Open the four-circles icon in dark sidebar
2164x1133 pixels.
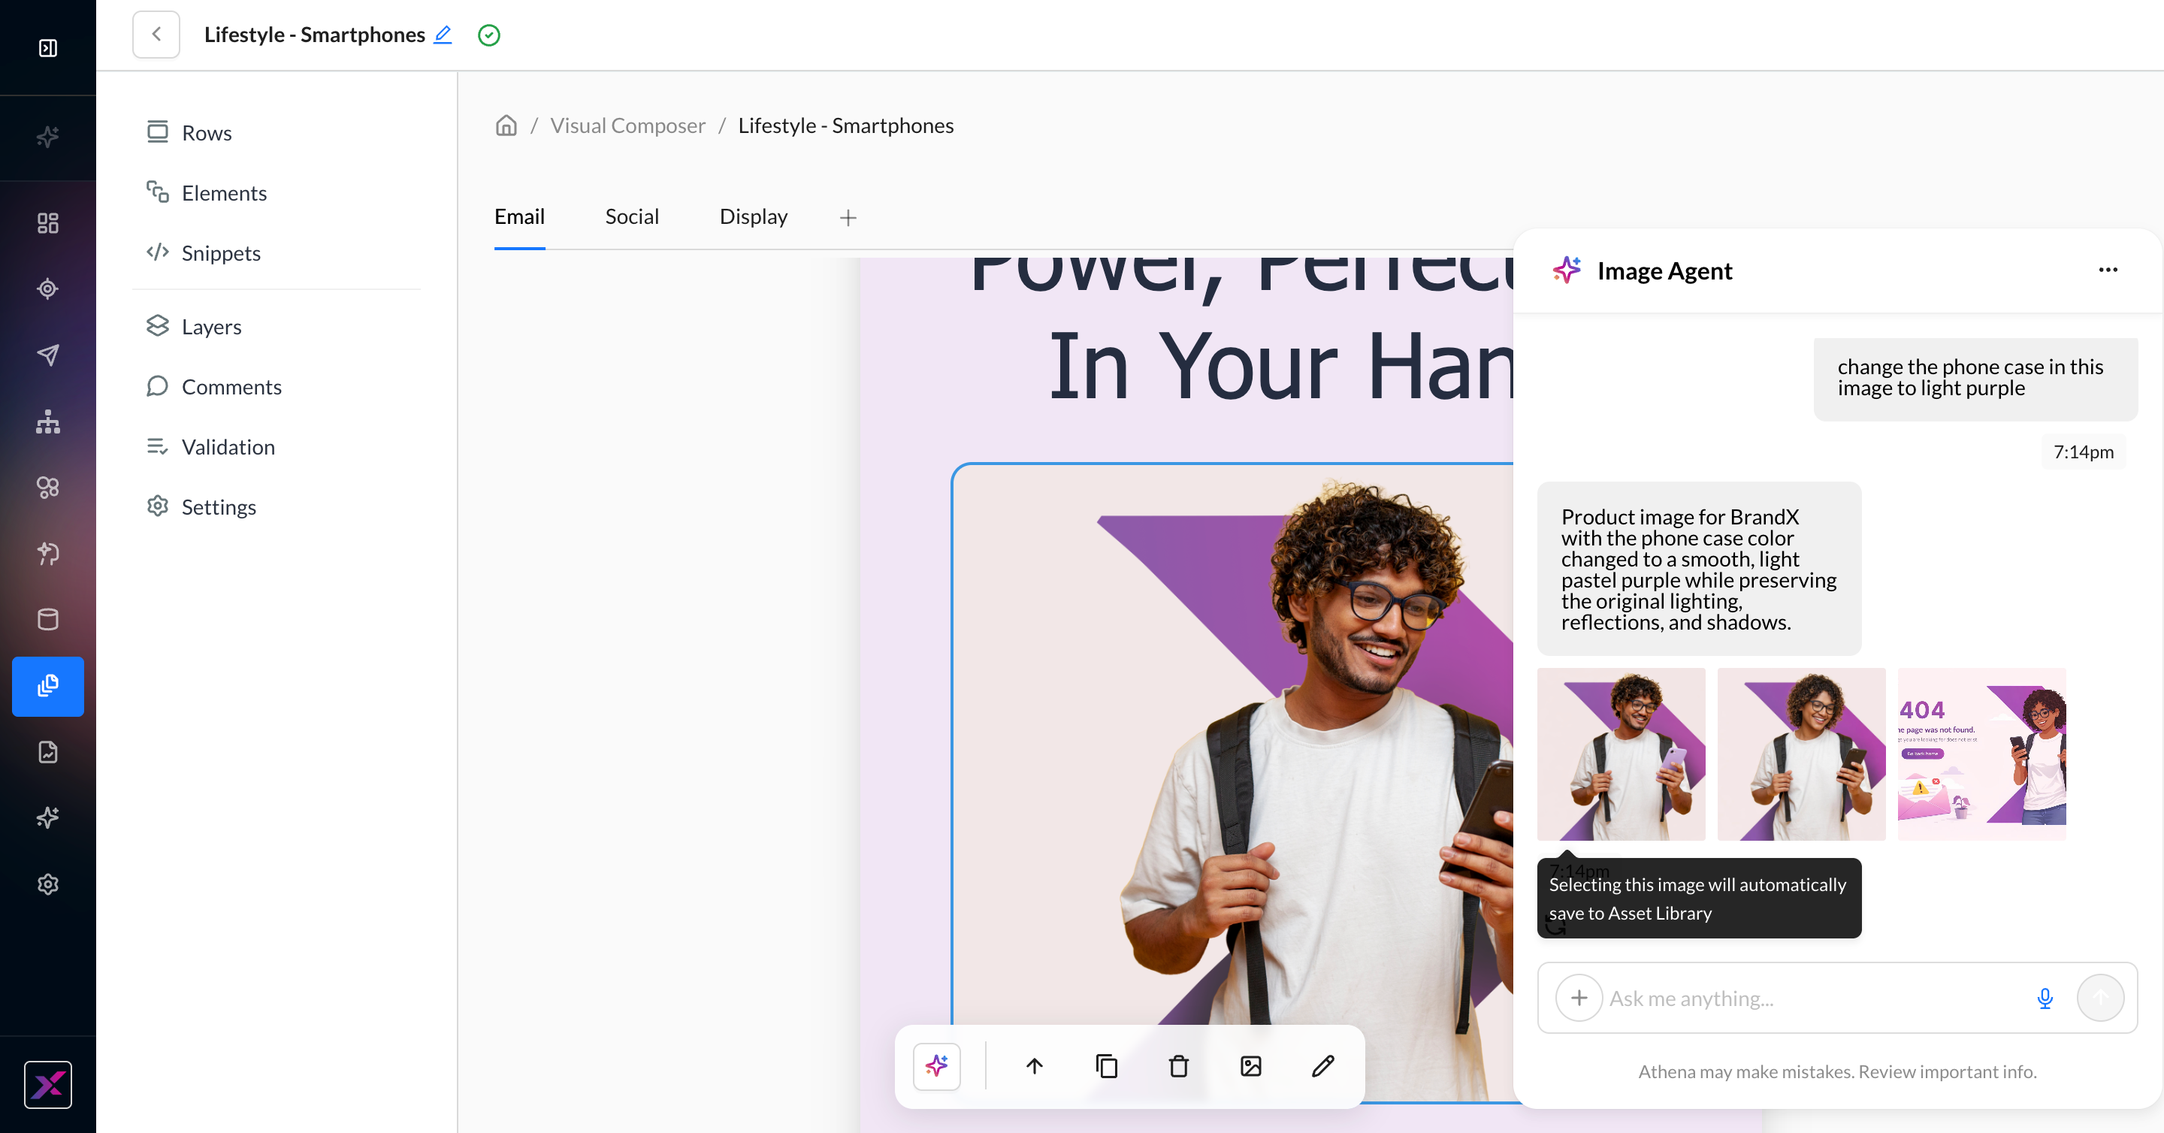coord(48,488)
